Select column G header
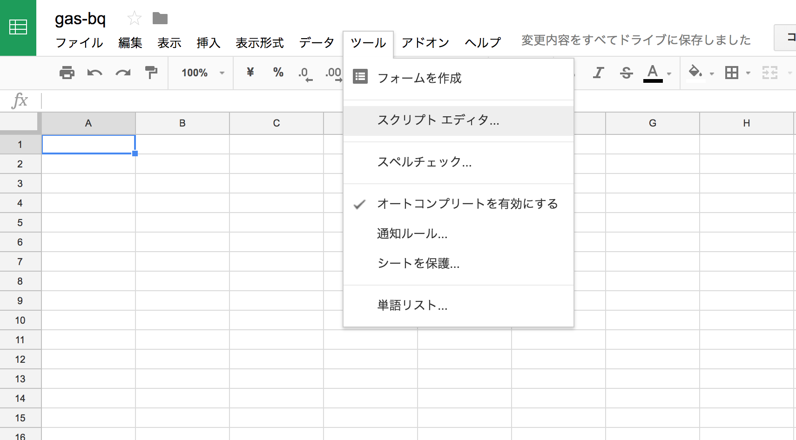The height and width of the screenshot is (440, 796). point(653,123)
